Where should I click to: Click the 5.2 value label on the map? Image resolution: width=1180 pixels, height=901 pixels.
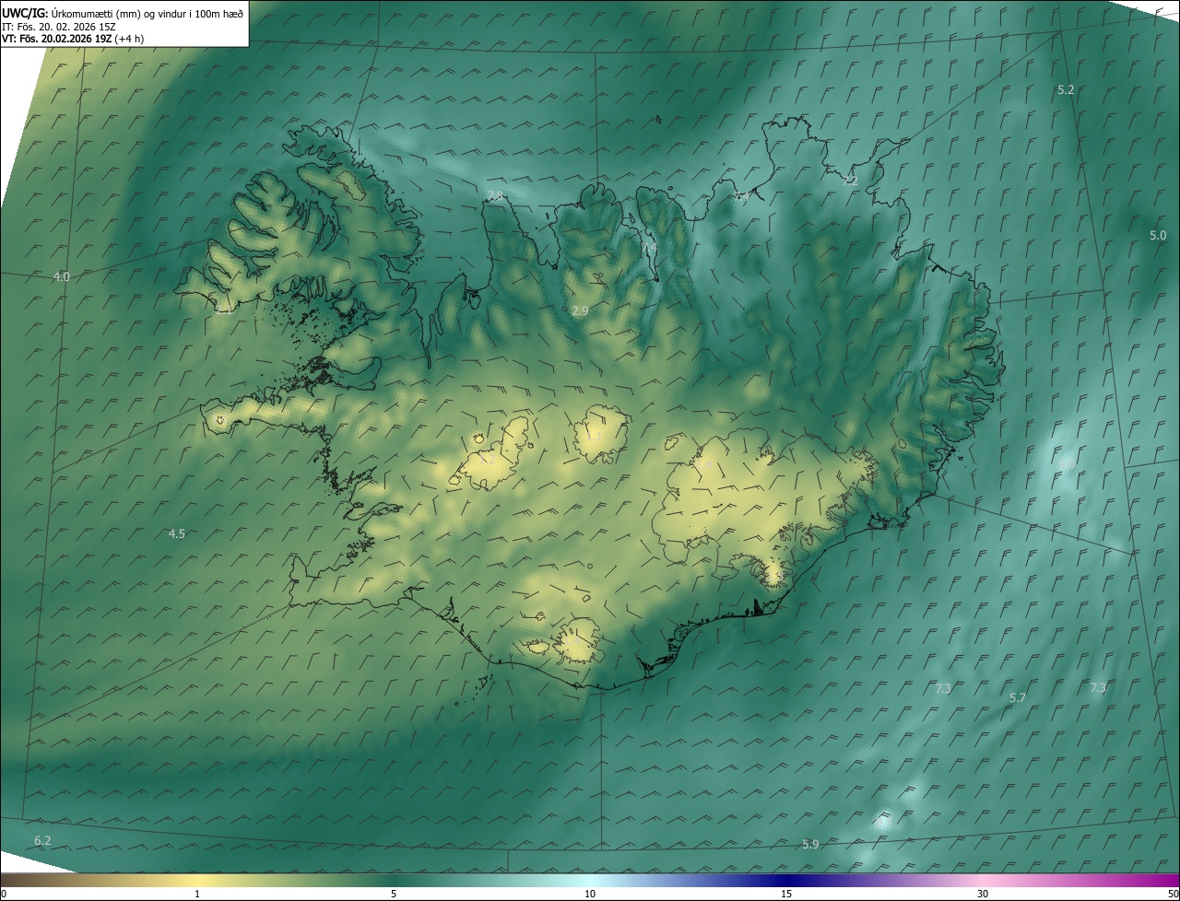(x=1066, y=90)
